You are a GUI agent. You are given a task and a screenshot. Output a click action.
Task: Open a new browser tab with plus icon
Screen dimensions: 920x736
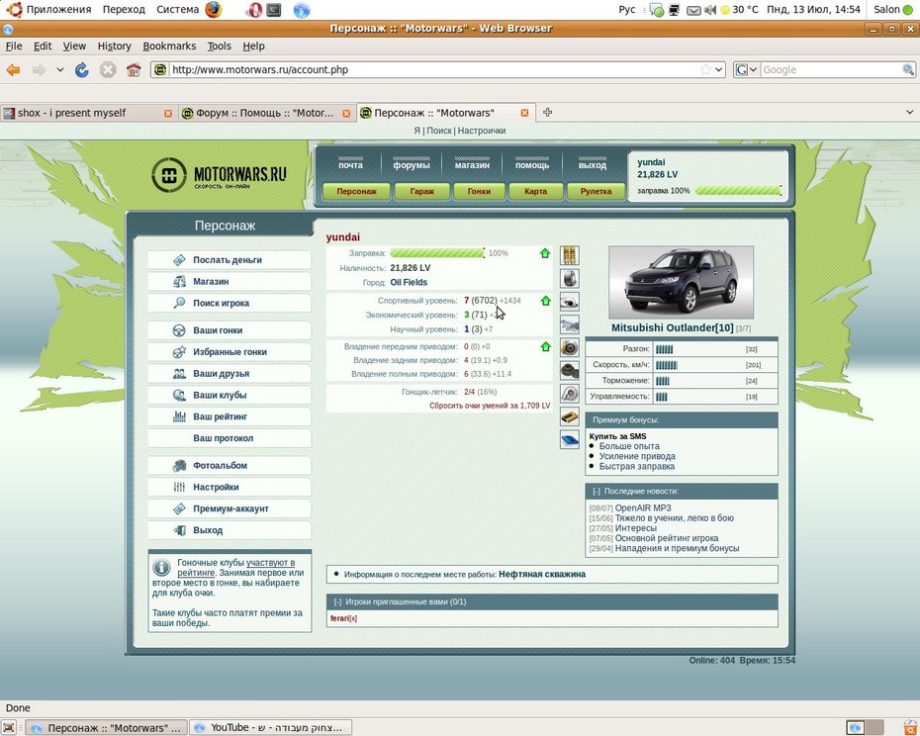(547, 112)
